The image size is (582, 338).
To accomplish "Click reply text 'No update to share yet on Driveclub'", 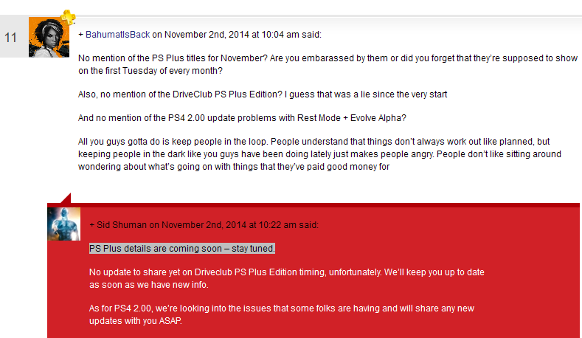I will coord(286,278).
